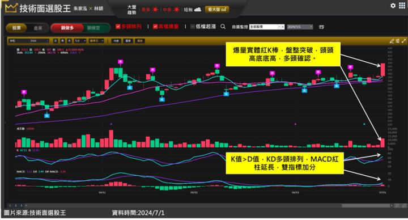
Task: Select the daily 日 period button
Action: (56, 41)
